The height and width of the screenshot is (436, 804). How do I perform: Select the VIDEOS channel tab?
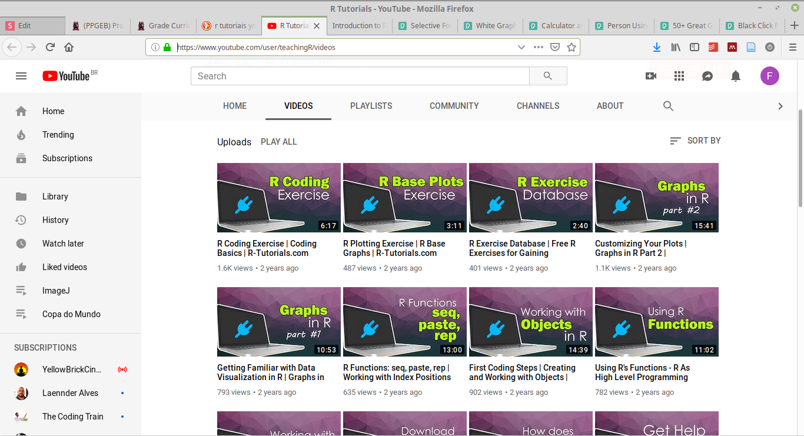[x=298, y=106]
